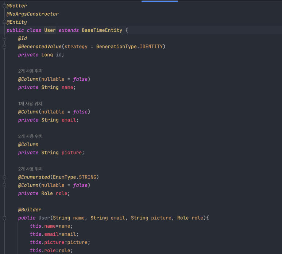Screen dimensions: 282x254
Task: Click the 'Role role' constructor parameter
Action: [190, 218]
